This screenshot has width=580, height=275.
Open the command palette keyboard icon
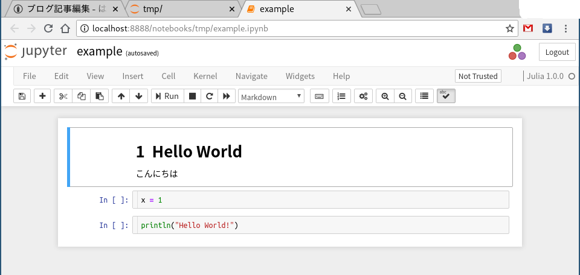(x=319, y=96)
